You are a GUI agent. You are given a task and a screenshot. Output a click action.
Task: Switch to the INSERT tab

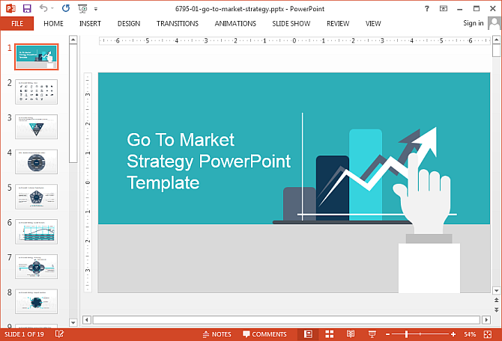pyautogui.click(x=90, y=24)
